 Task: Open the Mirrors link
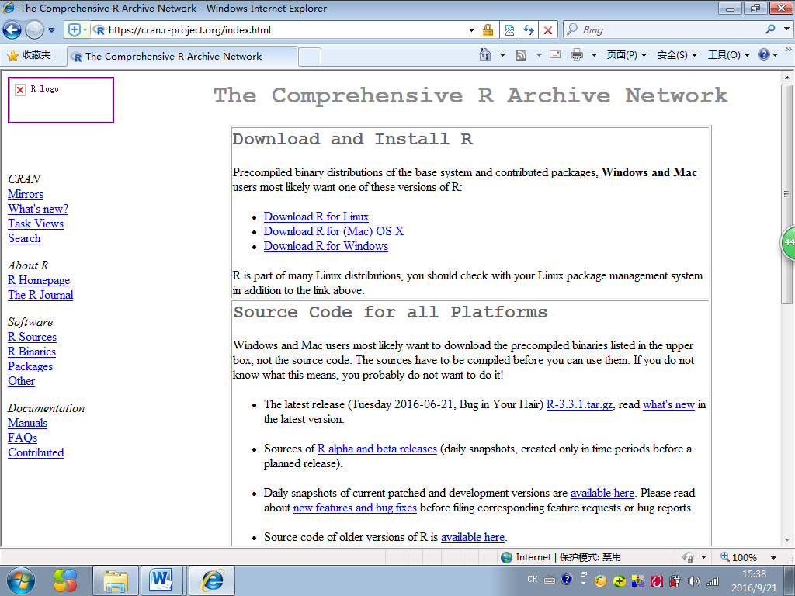tap(26, 194)
